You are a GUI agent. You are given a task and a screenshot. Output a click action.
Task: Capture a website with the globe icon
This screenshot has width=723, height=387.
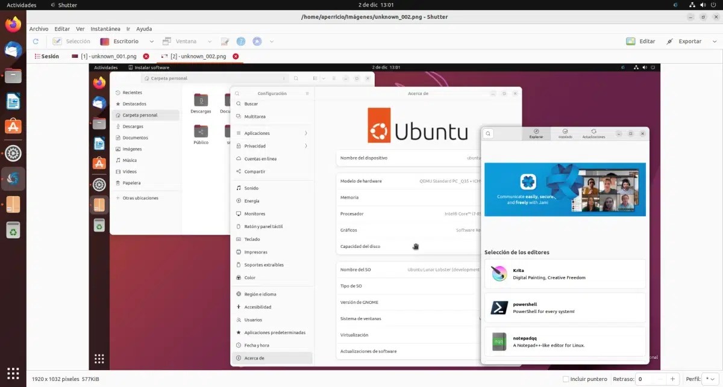point(241,41)
